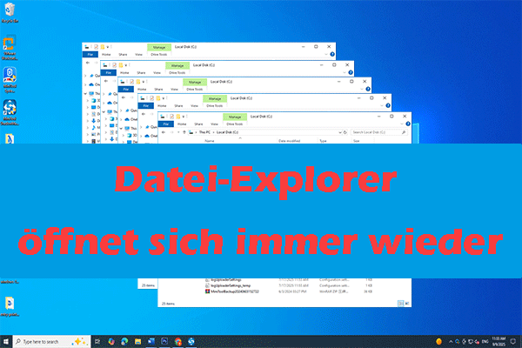Open File Explorer from the taskbar
The image size is (522, 348).
137,341
